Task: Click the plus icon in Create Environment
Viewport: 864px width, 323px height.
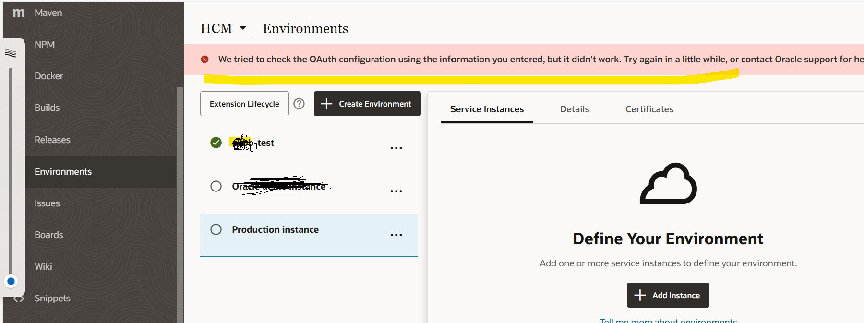Action: tap(326, 104)
